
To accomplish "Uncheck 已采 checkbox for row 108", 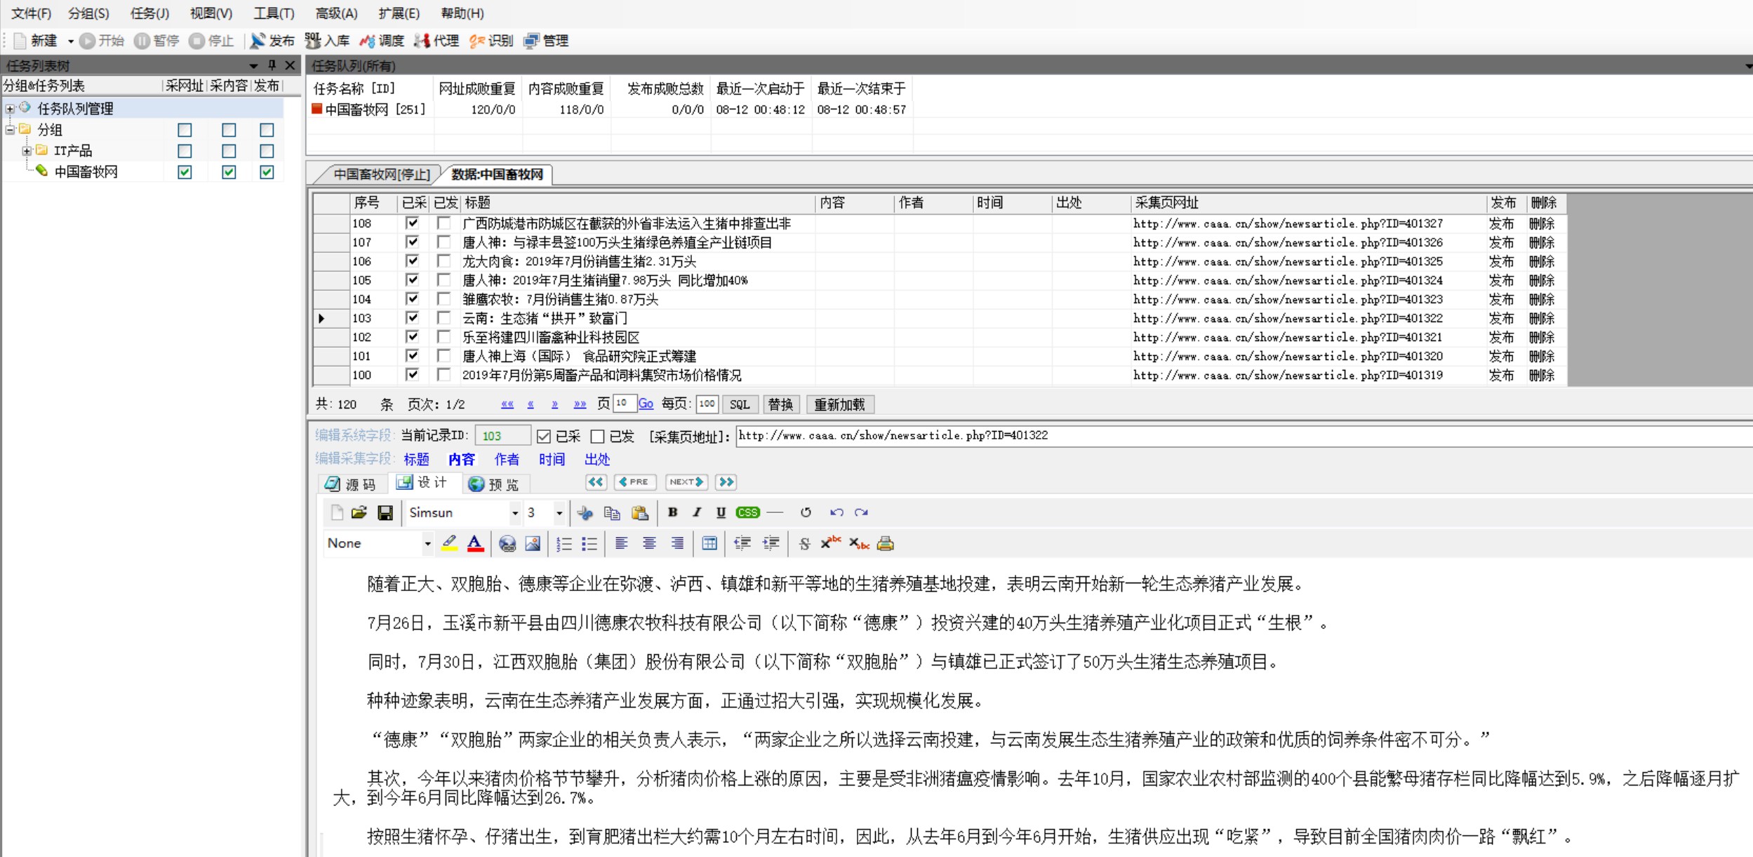I will coord(412,222).
